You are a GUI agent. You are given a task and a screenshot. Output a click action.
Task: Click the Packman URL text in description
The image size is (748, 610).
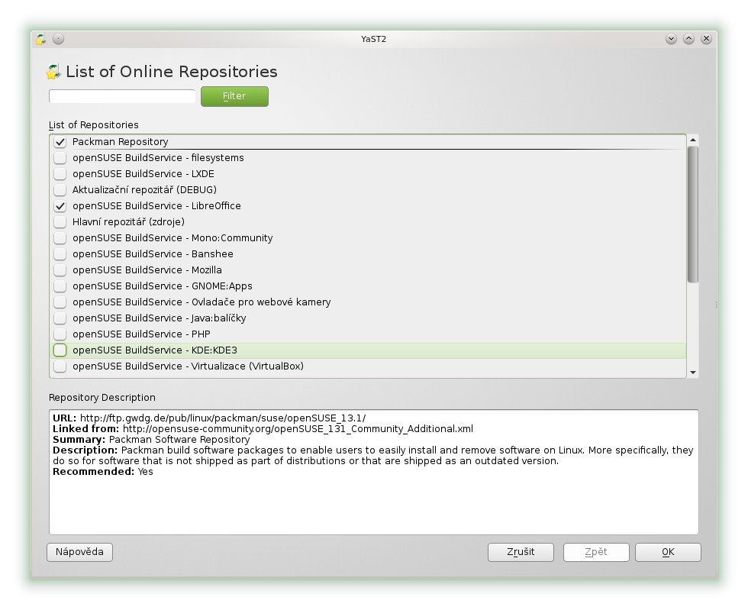223,418
